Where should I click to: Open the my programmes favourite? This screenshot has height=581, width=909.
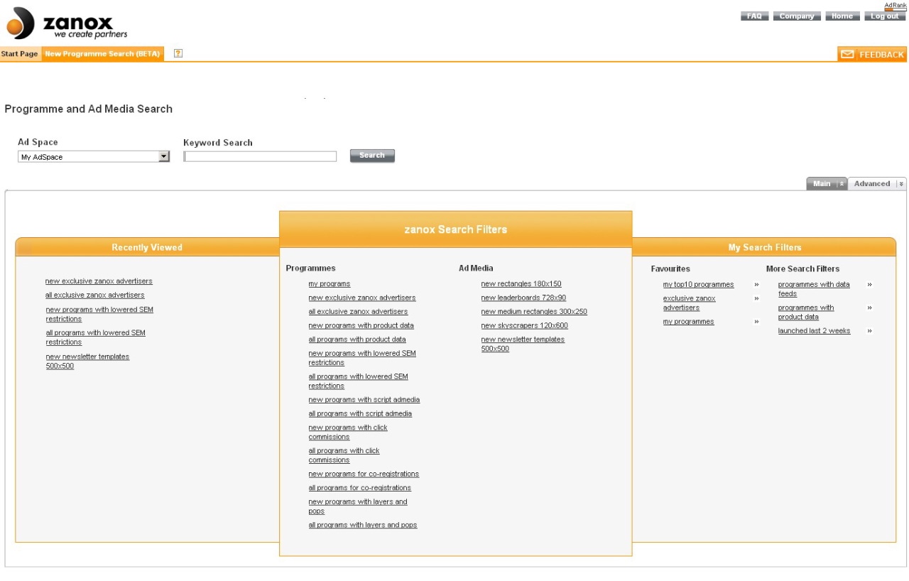tap(689, 322)
